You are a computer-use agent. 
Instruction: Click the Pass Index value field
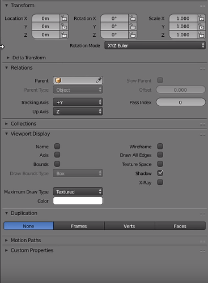(x=181, y=102)
